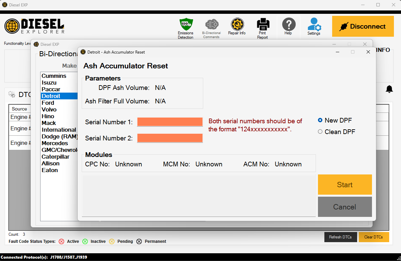The width and height of the screenshot is (401, 261).
Task: Click the notification bell icon
Action: (389, 89)
